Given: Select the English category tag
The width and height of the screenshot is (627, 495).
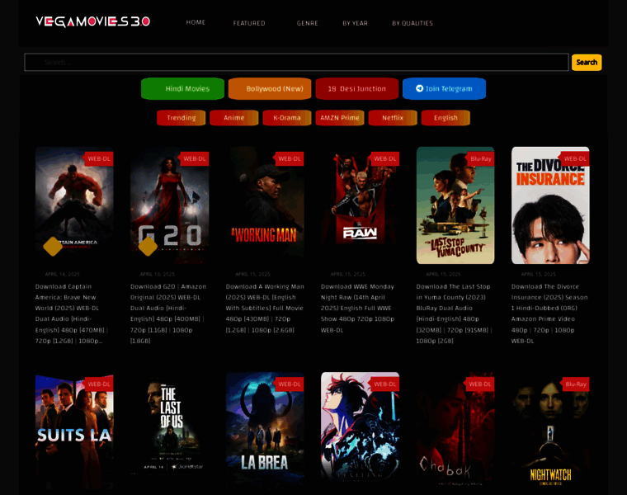Looking at the screenshot, I should tap(445, 118).
